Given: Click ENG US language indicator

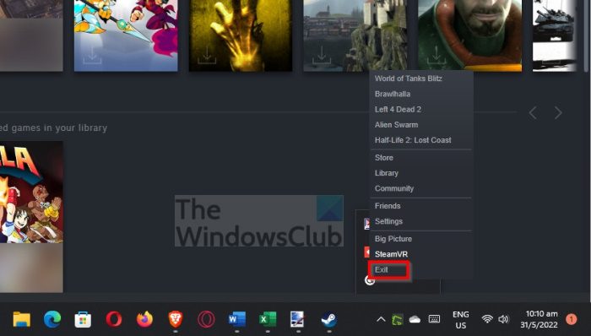Looking at the screenshot, I should 461,320.
